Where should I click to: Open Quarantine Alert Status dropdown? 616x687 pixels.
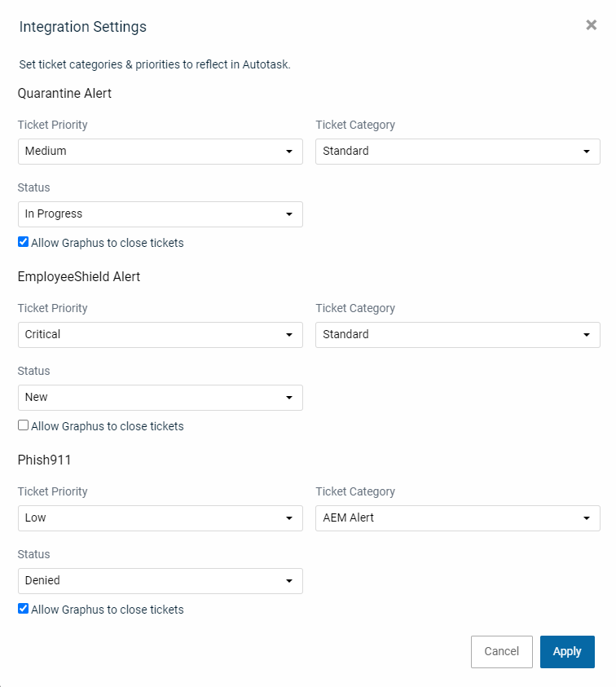coord(161,214)
